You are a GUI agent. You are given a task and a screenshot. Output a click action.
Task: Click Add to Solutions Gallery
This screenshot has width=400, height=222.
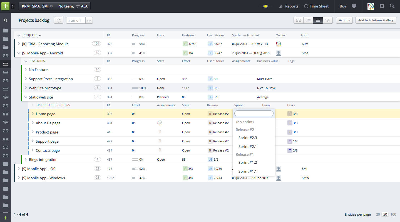(376, 20)
